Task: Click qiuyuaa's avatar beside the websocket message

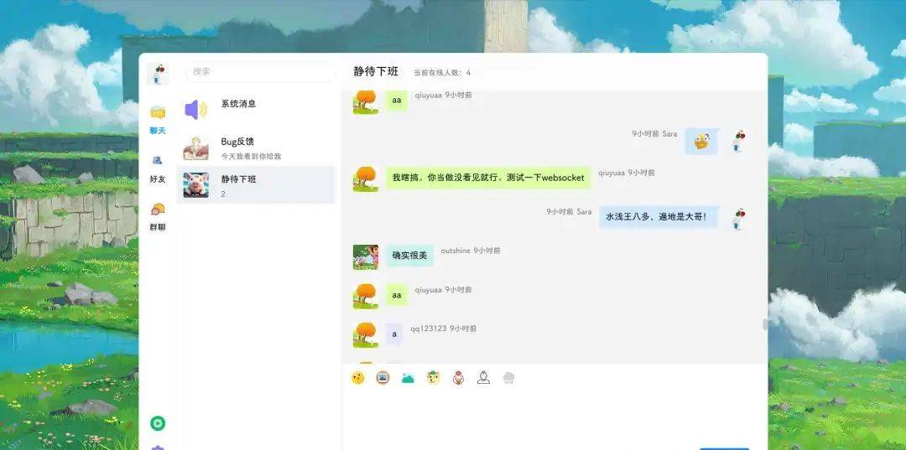Action: point(366,178)
